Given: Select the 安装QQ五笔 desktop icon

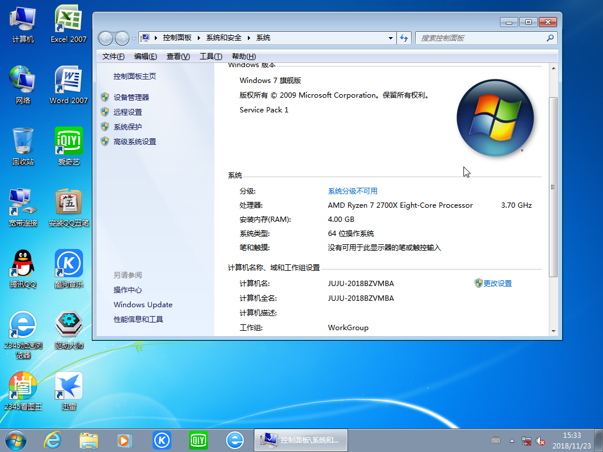Looking at the screenshot, I should 68,208.
